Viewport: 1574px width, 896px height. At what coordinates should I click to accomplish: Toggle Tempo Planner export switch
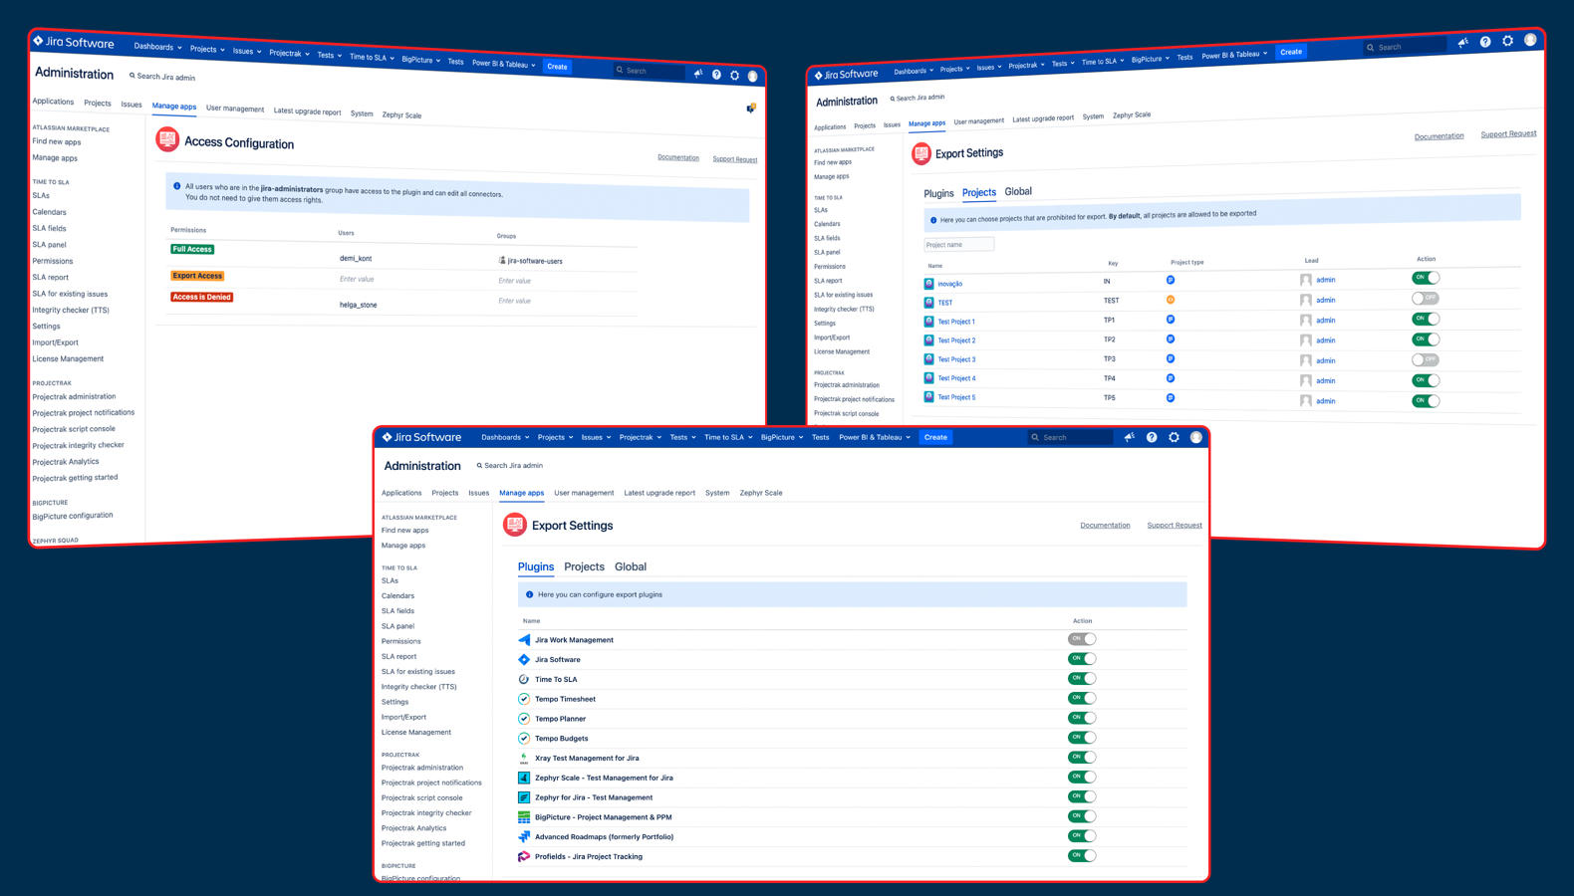point(1082,718)
